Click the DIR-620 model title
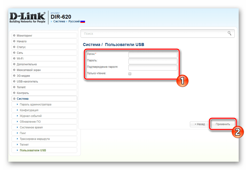 (x=61, y=17)
